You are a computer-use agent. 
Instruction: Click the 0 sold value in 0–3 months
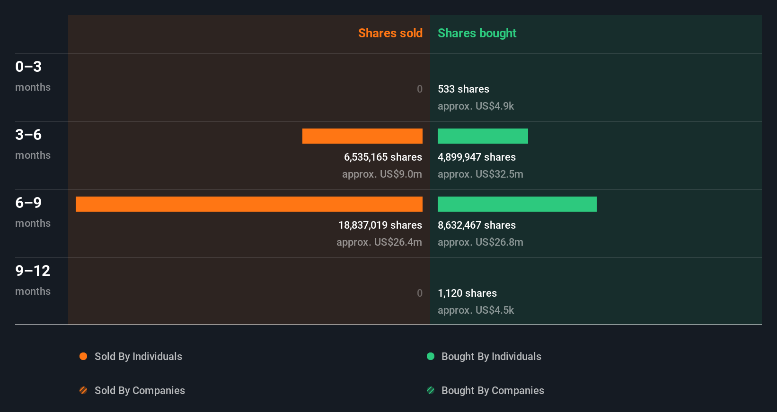point(420,89)
